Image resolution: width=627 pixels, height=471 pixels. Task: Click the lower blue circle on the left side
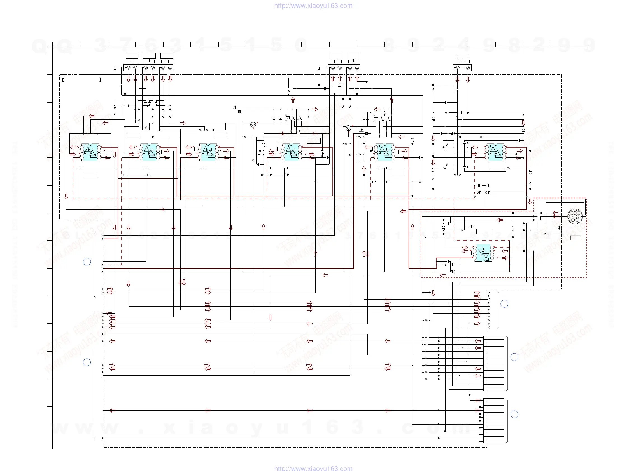87,362
